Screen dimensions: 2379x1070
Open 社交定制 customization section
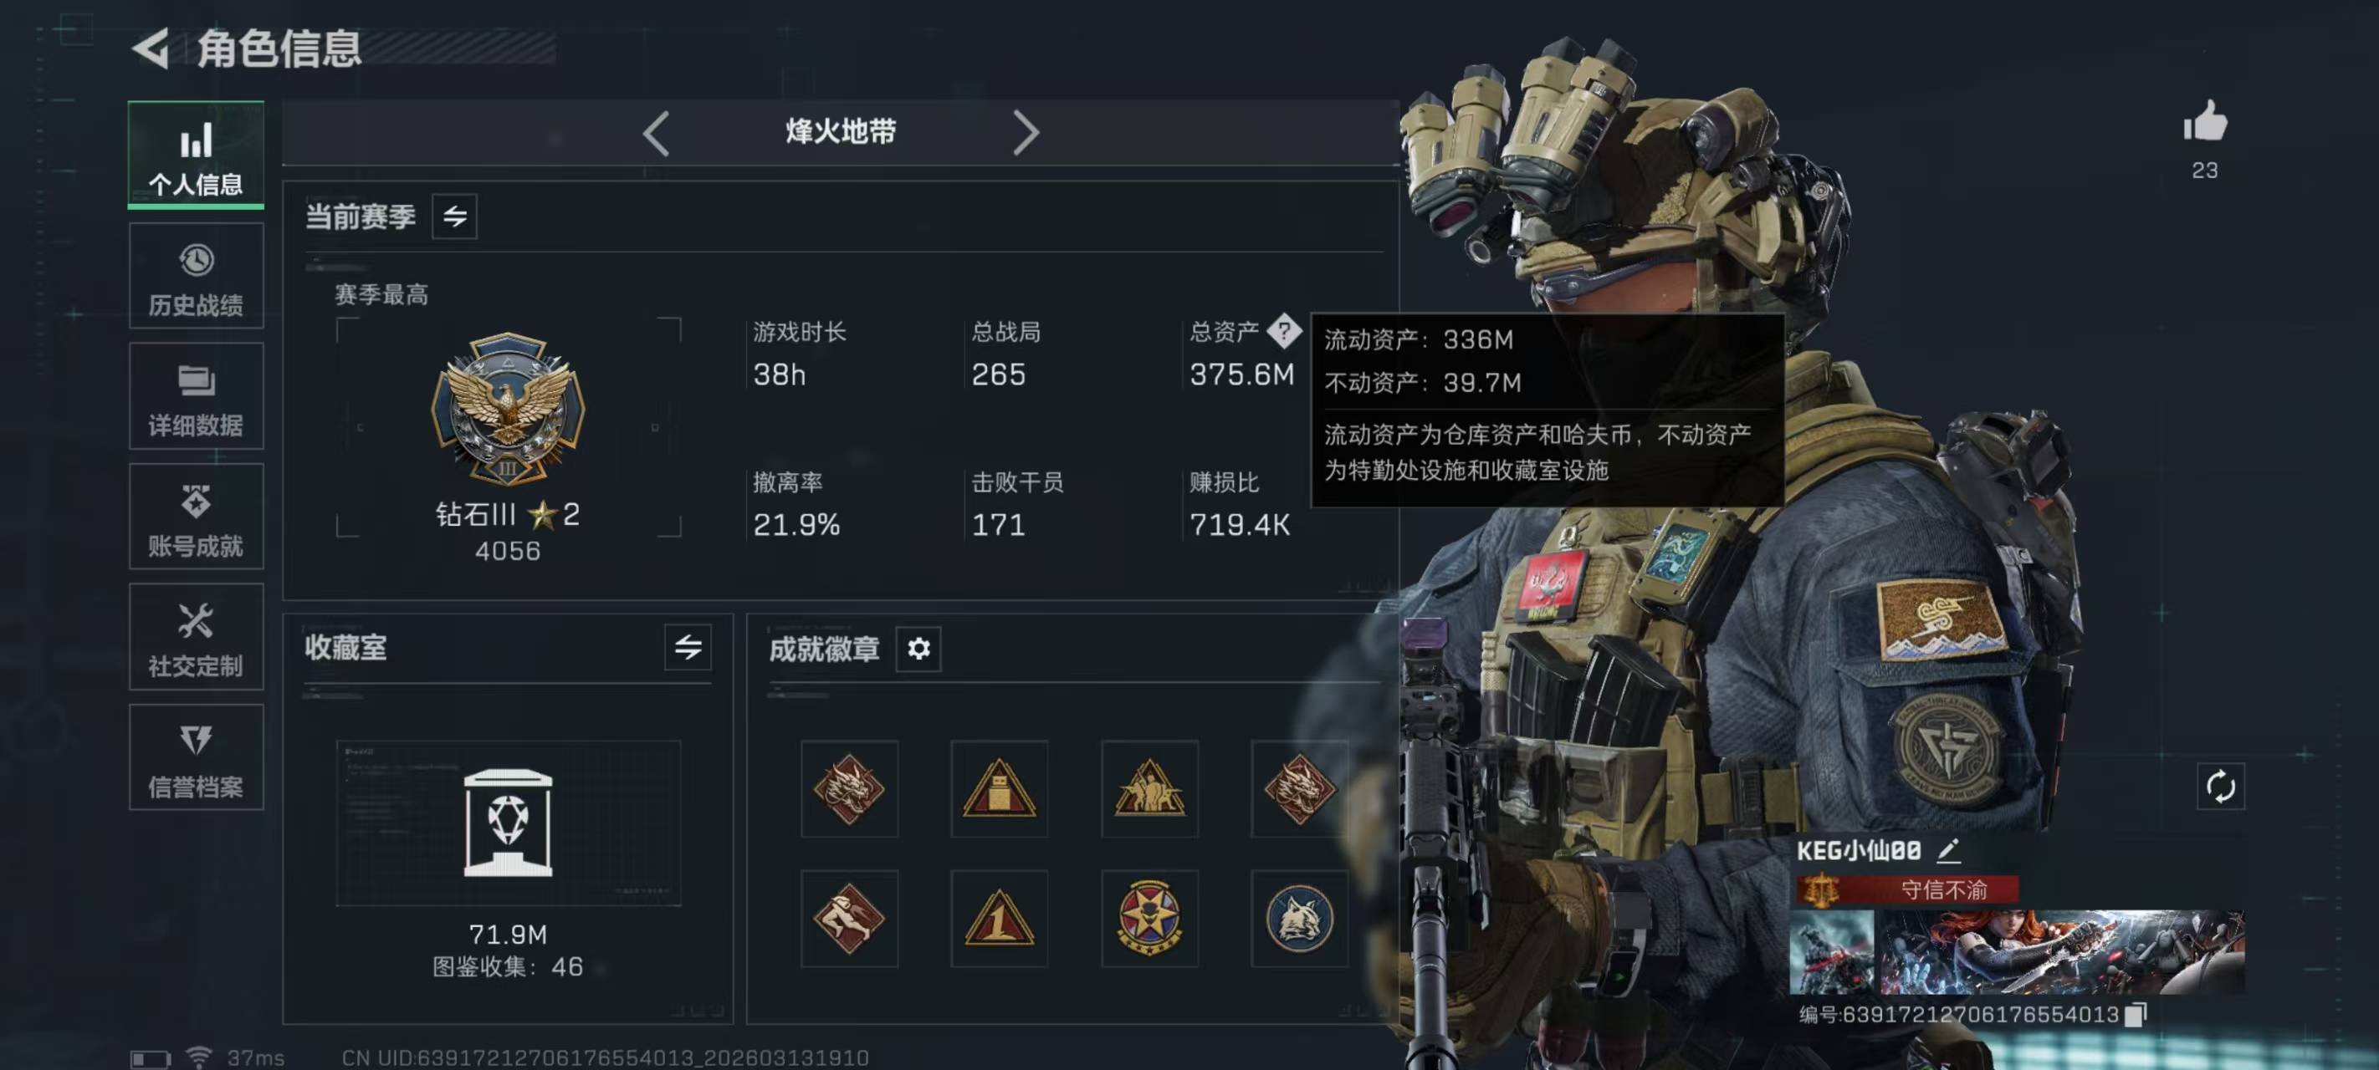[196, 637]
